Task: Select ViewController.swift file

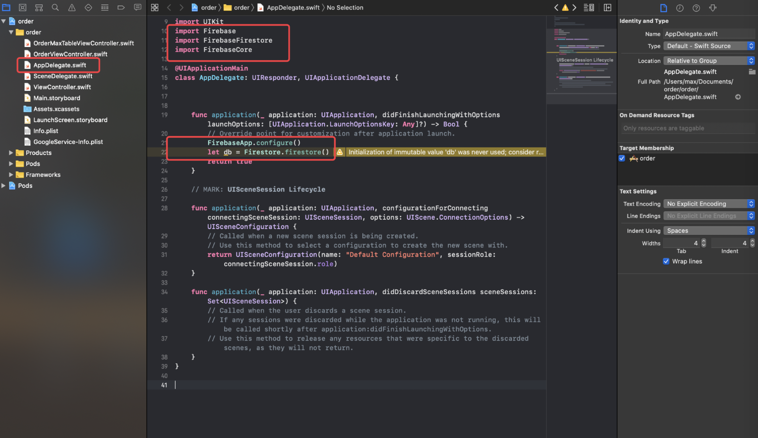Action: pyautogui.click(x=58, y=87)
